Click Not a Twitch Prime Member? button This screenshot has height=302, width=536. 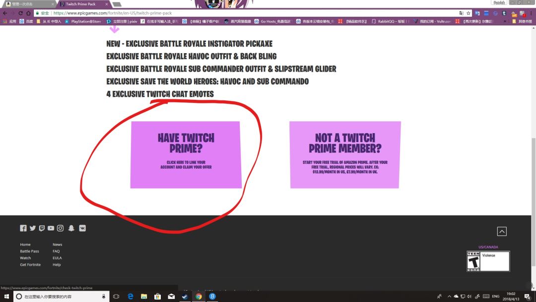(x=345, y=154)
